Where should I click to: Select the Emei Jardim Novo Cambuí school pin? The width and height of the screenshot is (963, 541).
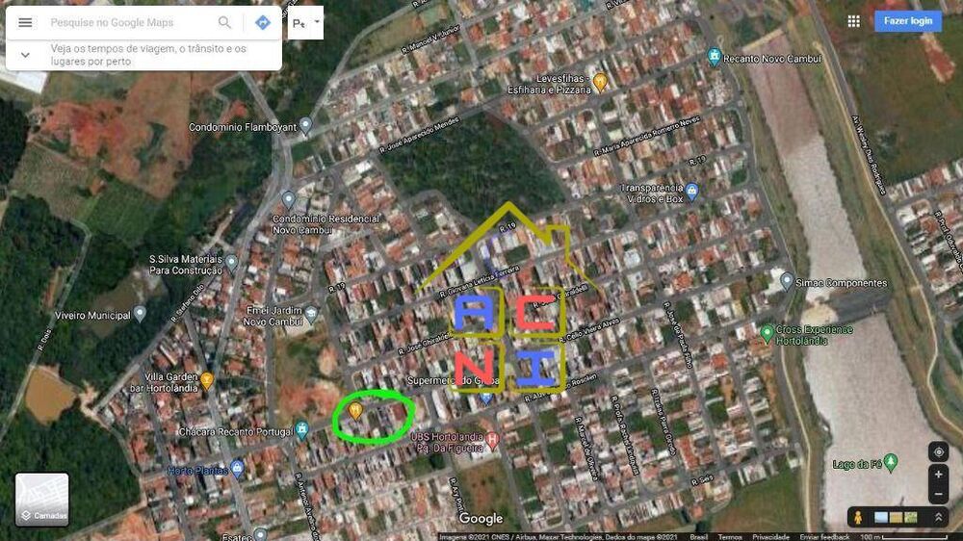pyautogui.click(x=311, y=315)
